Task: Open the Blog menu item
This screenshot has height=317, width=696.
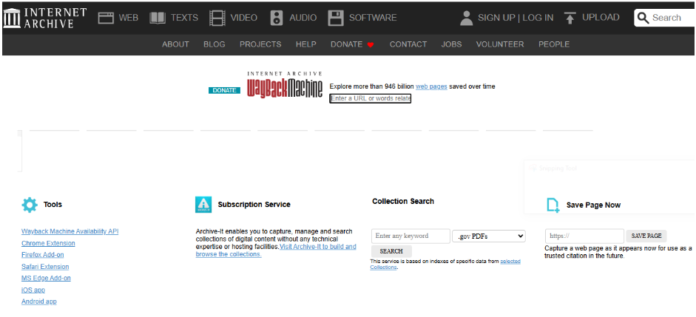Action: 214,44
